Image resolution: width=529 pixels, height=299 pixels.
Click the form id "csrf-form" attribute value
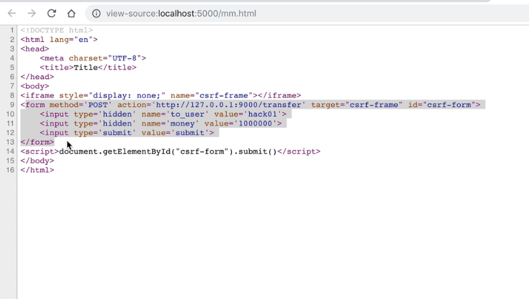449,105
